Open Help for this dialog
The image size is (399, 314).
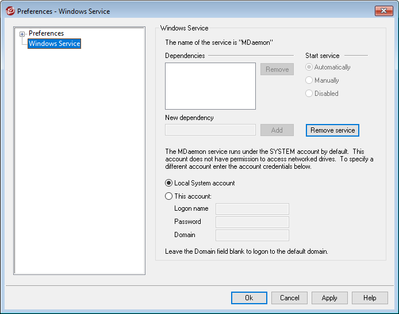pyautogui.click(x=370, y=298)
